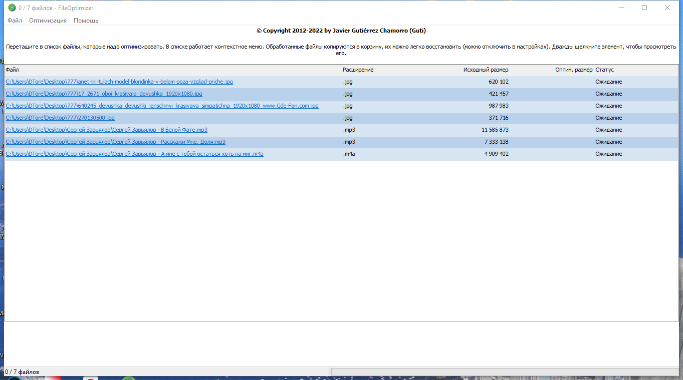Open the Помощь menu
This screenshot has width=683, height=380.
click(x=86, y=21)
